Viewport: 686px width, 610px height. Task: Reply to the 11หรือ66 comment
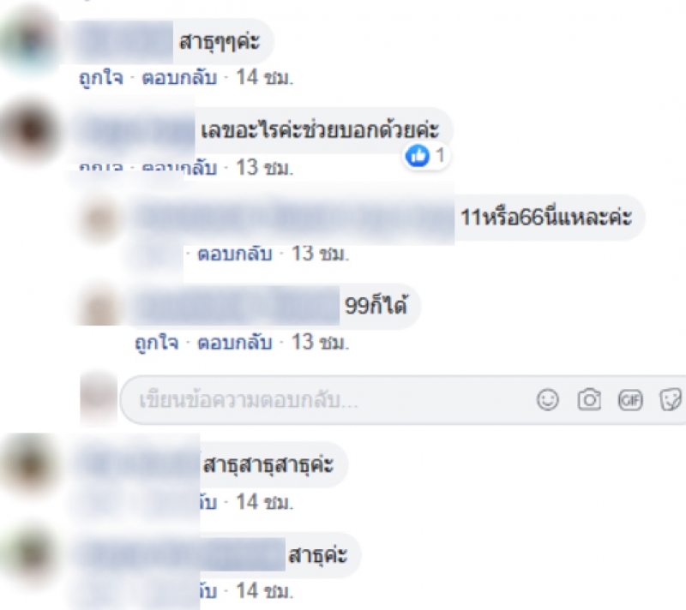[x=234, y=254]
